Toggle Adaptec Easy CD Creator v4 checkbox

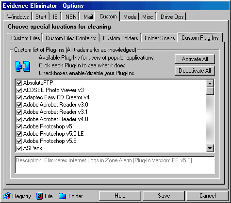coord(19,97)
